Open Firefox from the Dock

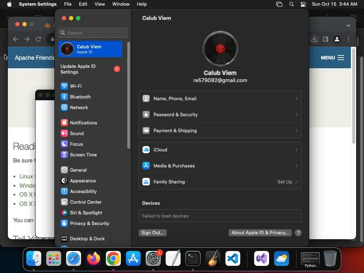pyautogui.click(x=93, y=258)
